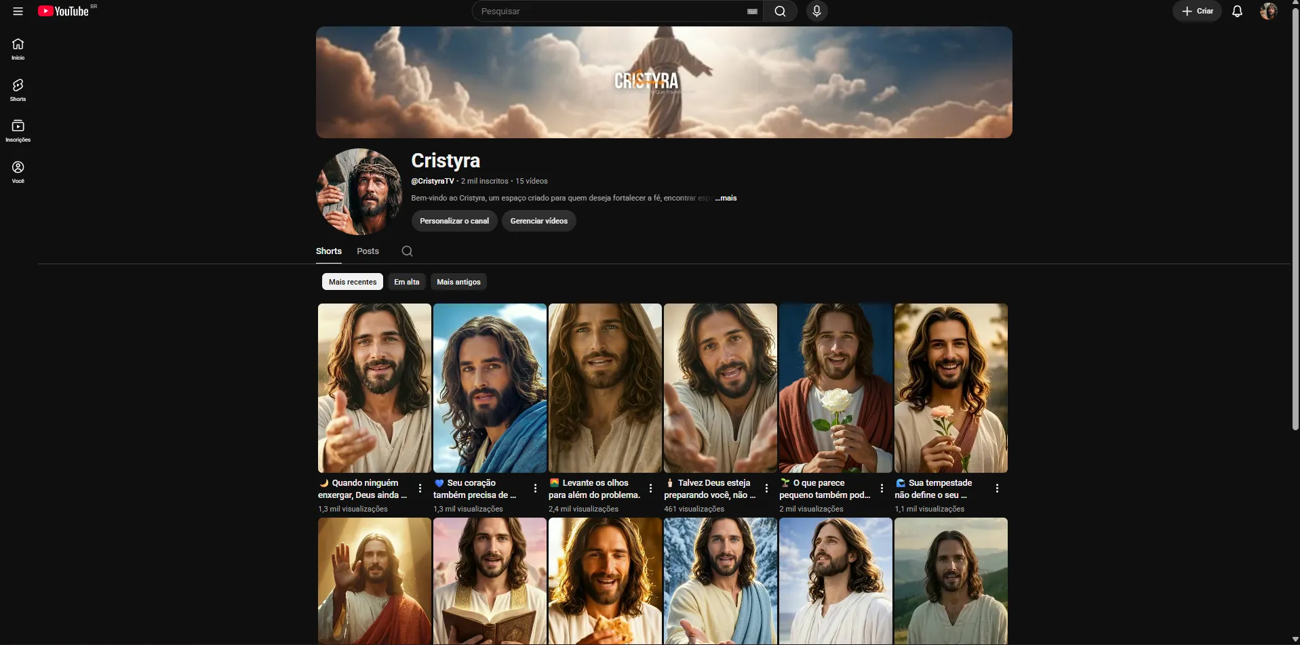This screenshot has height=645, width=1300.
Task: Open Shorts in the left sidebar
Action: click(18, 90)
